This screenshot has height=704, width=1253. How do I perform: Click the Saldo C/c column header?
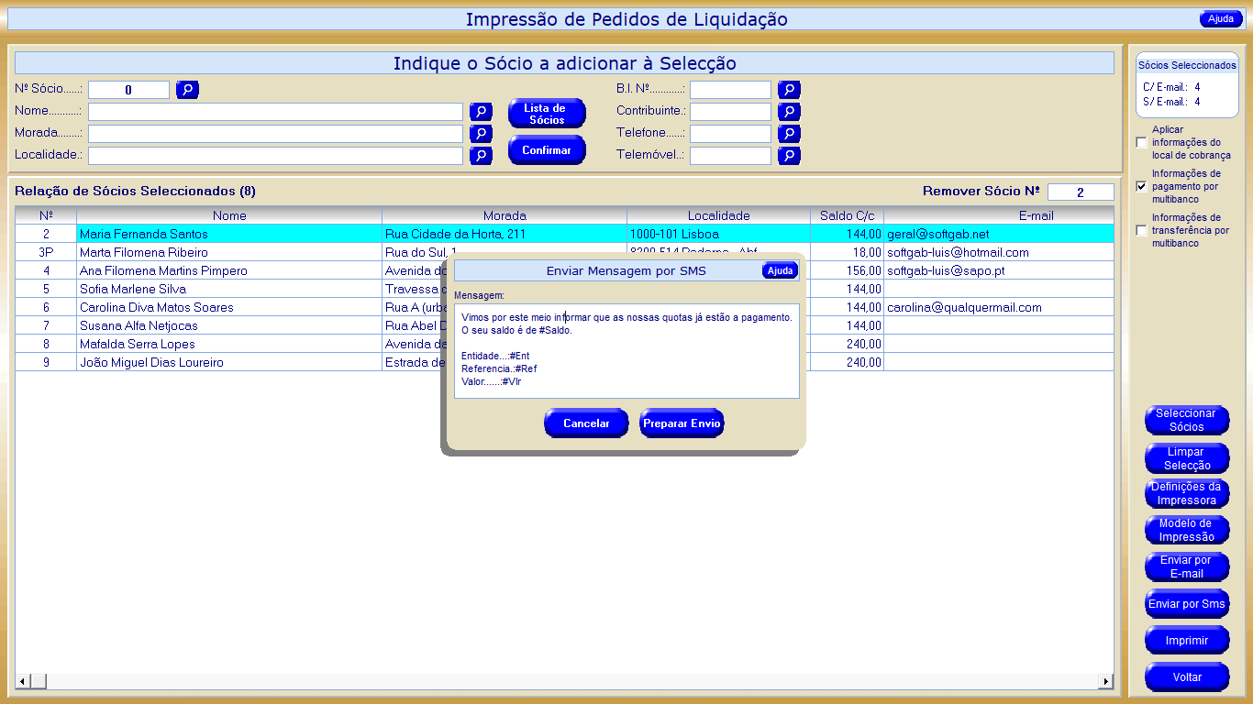pos(846,215)
